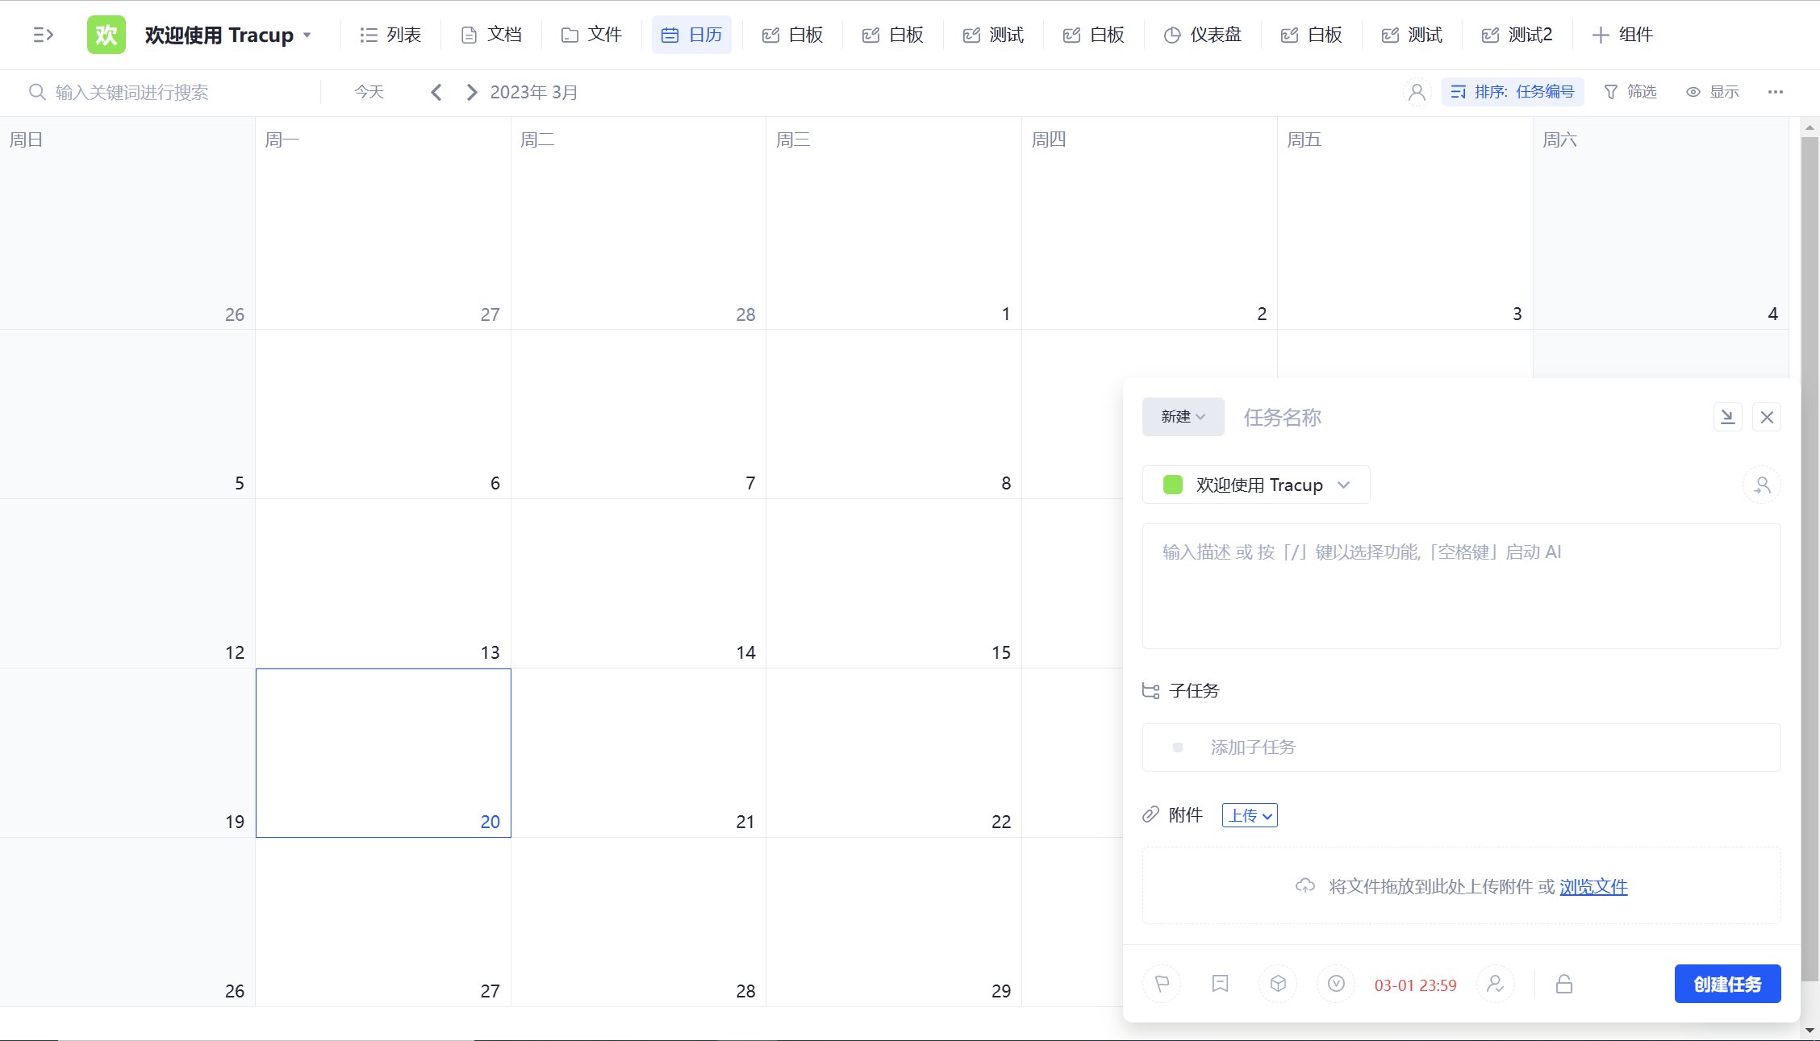1820x1041 pixels.
Task: Open the 新建 status dropdown
Action: (1183, 417)
